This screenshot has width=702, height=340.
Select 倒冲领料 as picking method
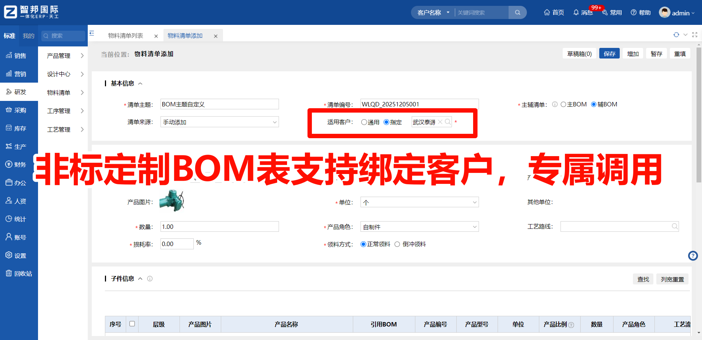pos(397,244)
